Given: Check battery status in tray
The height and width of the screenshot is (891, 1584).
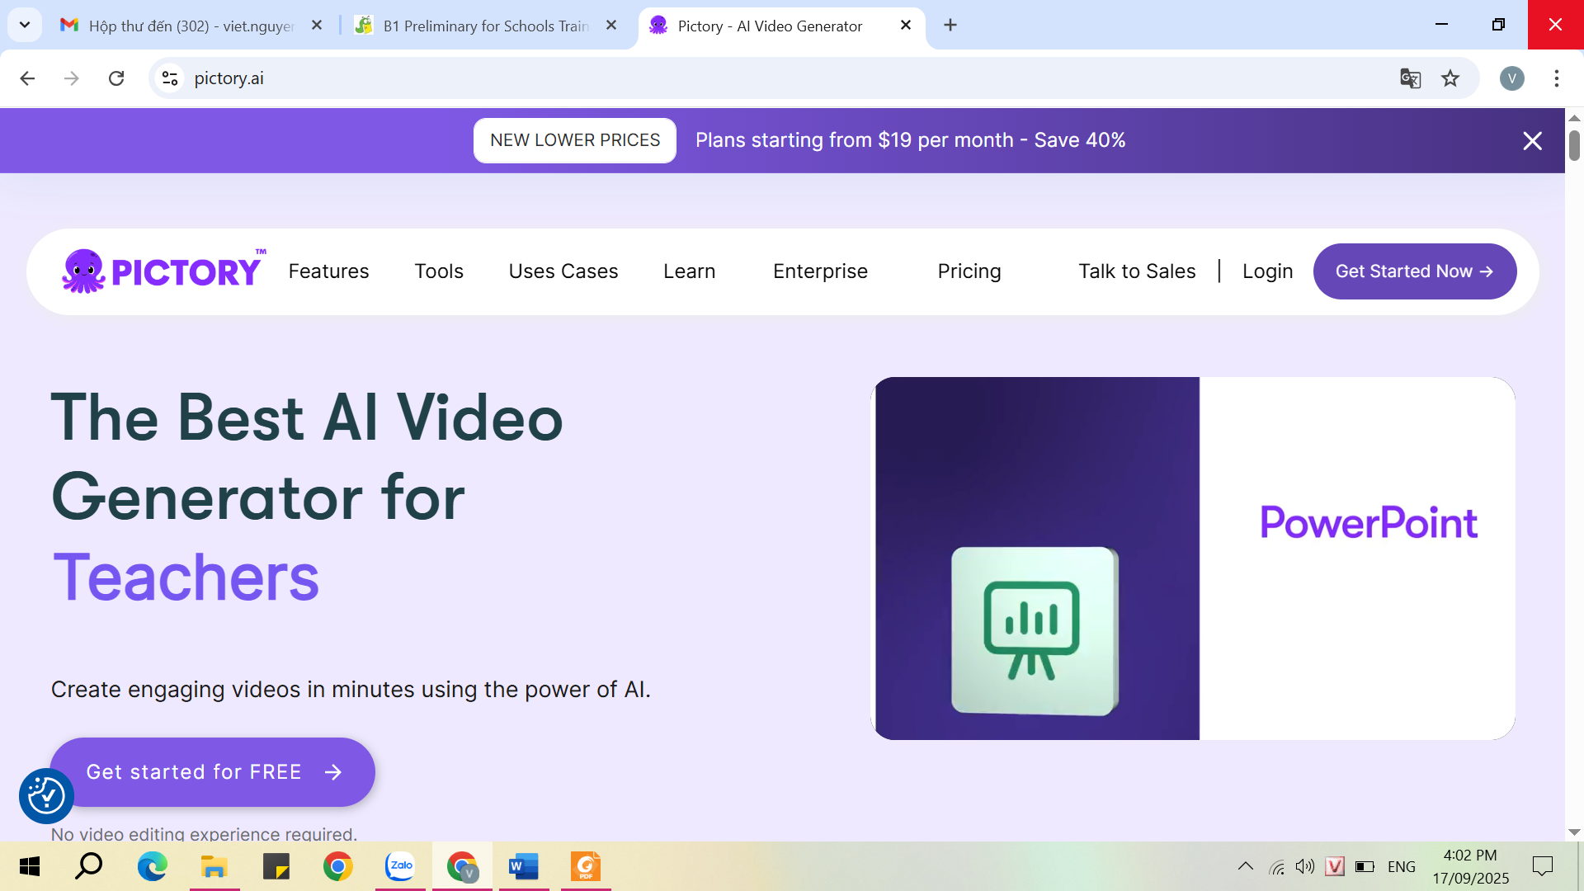Looking at the screenshot, I should coord(1365,866).
